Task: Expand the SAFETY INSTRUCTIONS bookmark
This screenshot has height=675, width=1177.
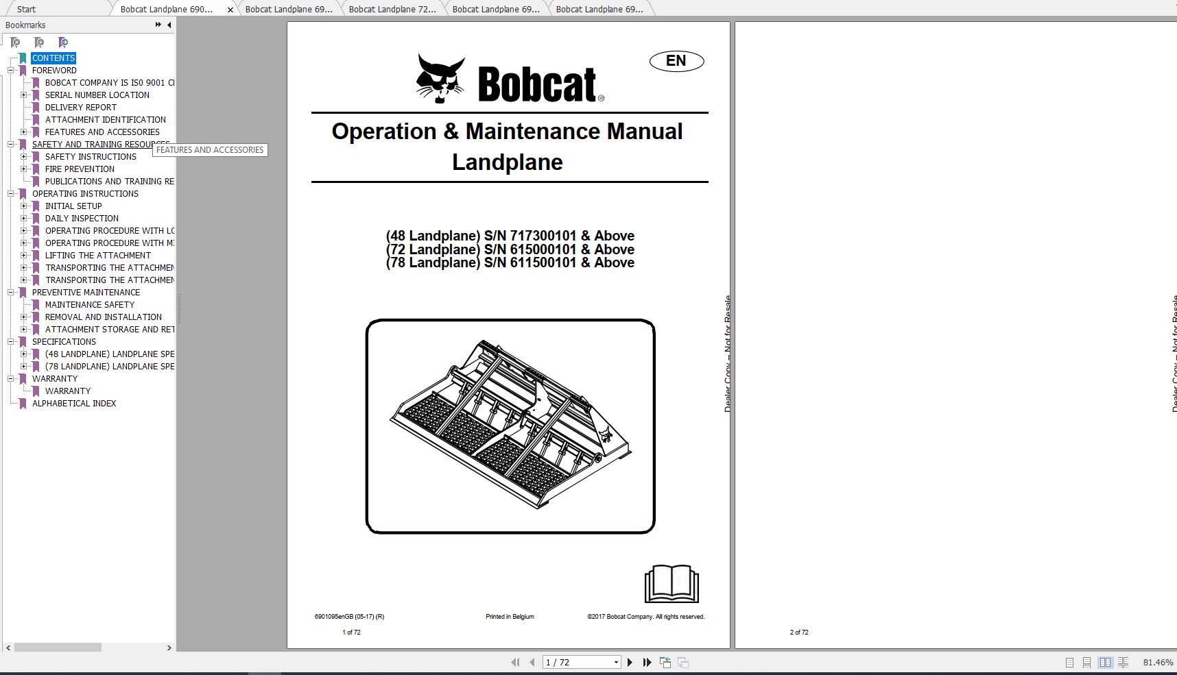Action: (x=24, y=156)
